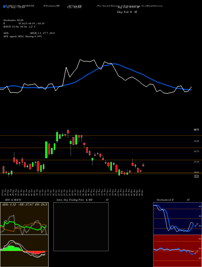Click the 'Day Vol: 0 M' text
Viewport: 202px width, 267px height.
pos(127,12)
